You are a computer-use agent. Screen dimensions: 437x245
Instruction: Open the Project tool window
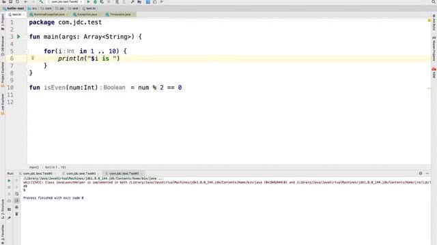3,22
